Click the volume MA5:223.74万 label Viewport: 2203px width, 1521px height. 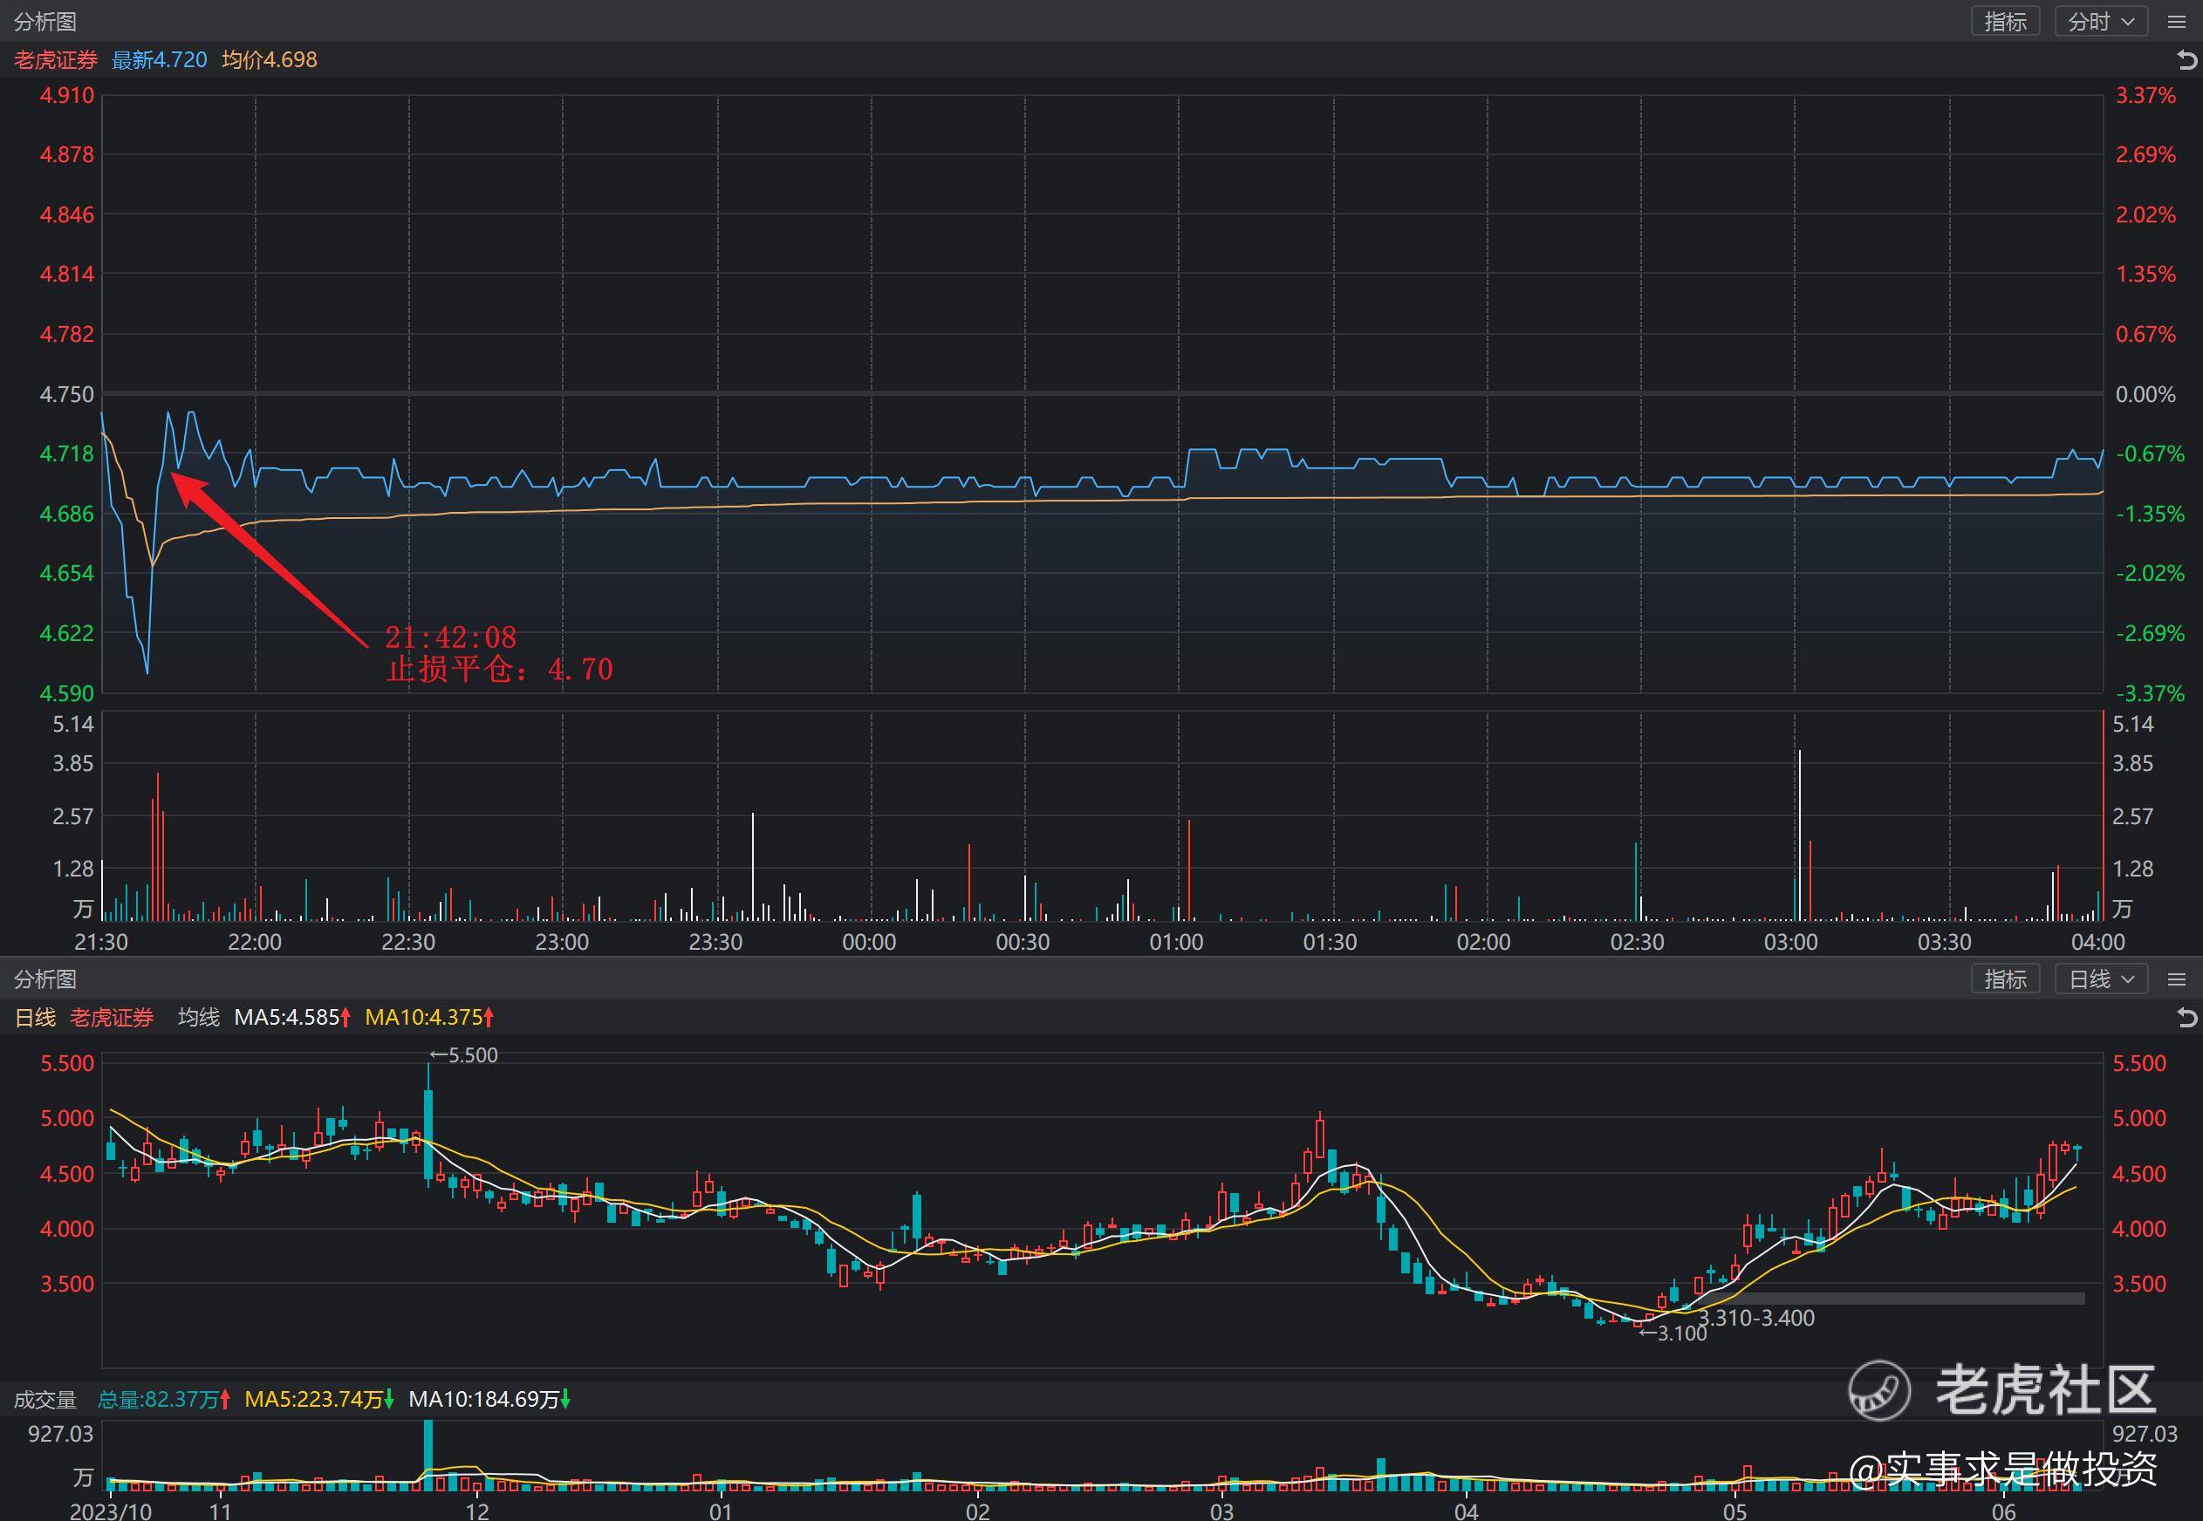(x=319, y=1399)
